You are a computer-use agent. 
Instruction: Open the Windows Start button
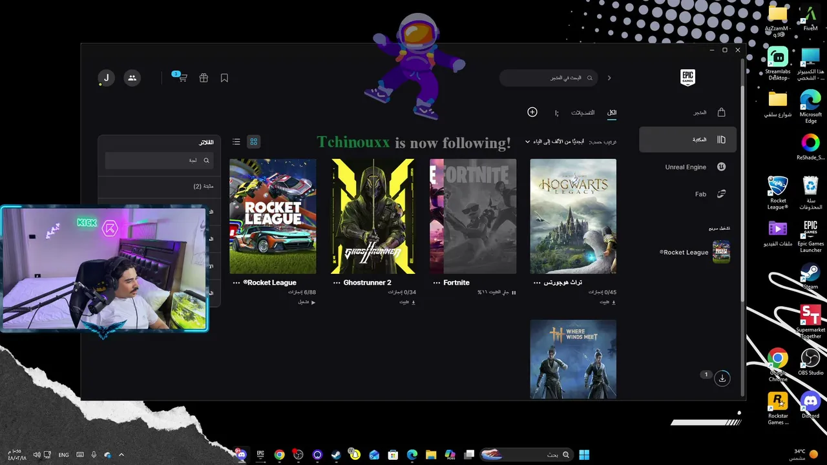point(584,455)
